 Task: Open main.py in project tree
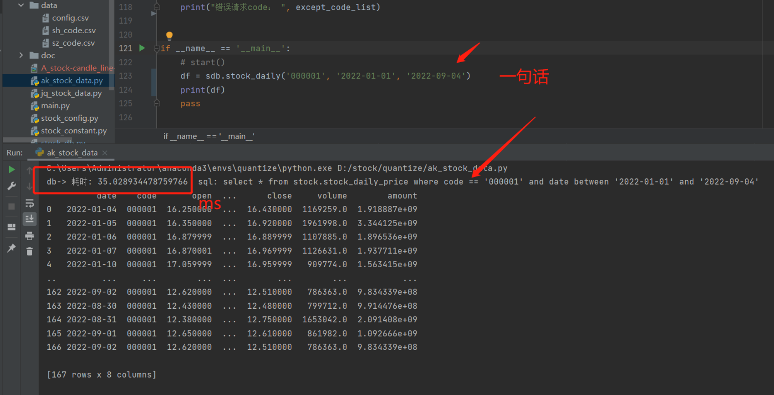coord(55,106)
